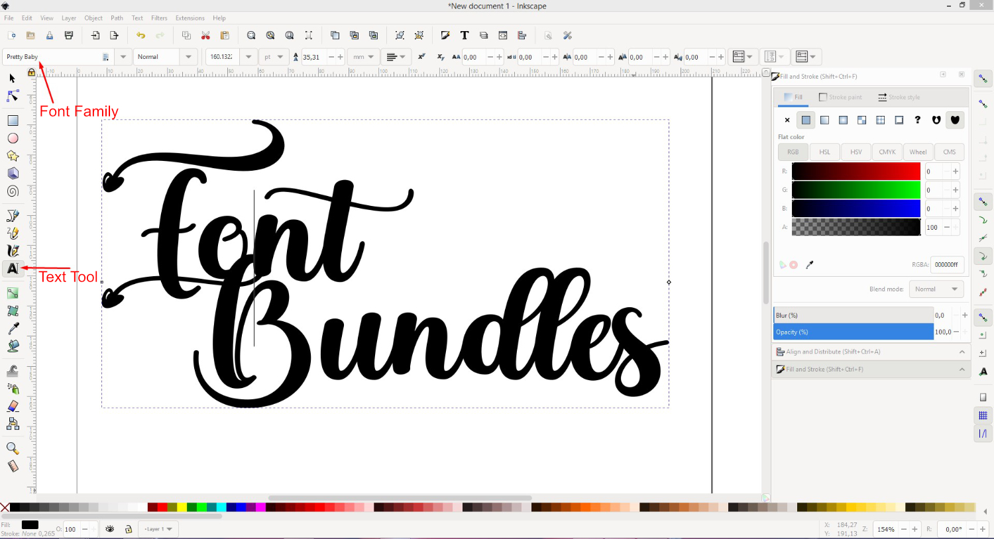Switch color mode to HSV
The height and width of the screenshot is (539, 994).
click(x=856, y=152)
